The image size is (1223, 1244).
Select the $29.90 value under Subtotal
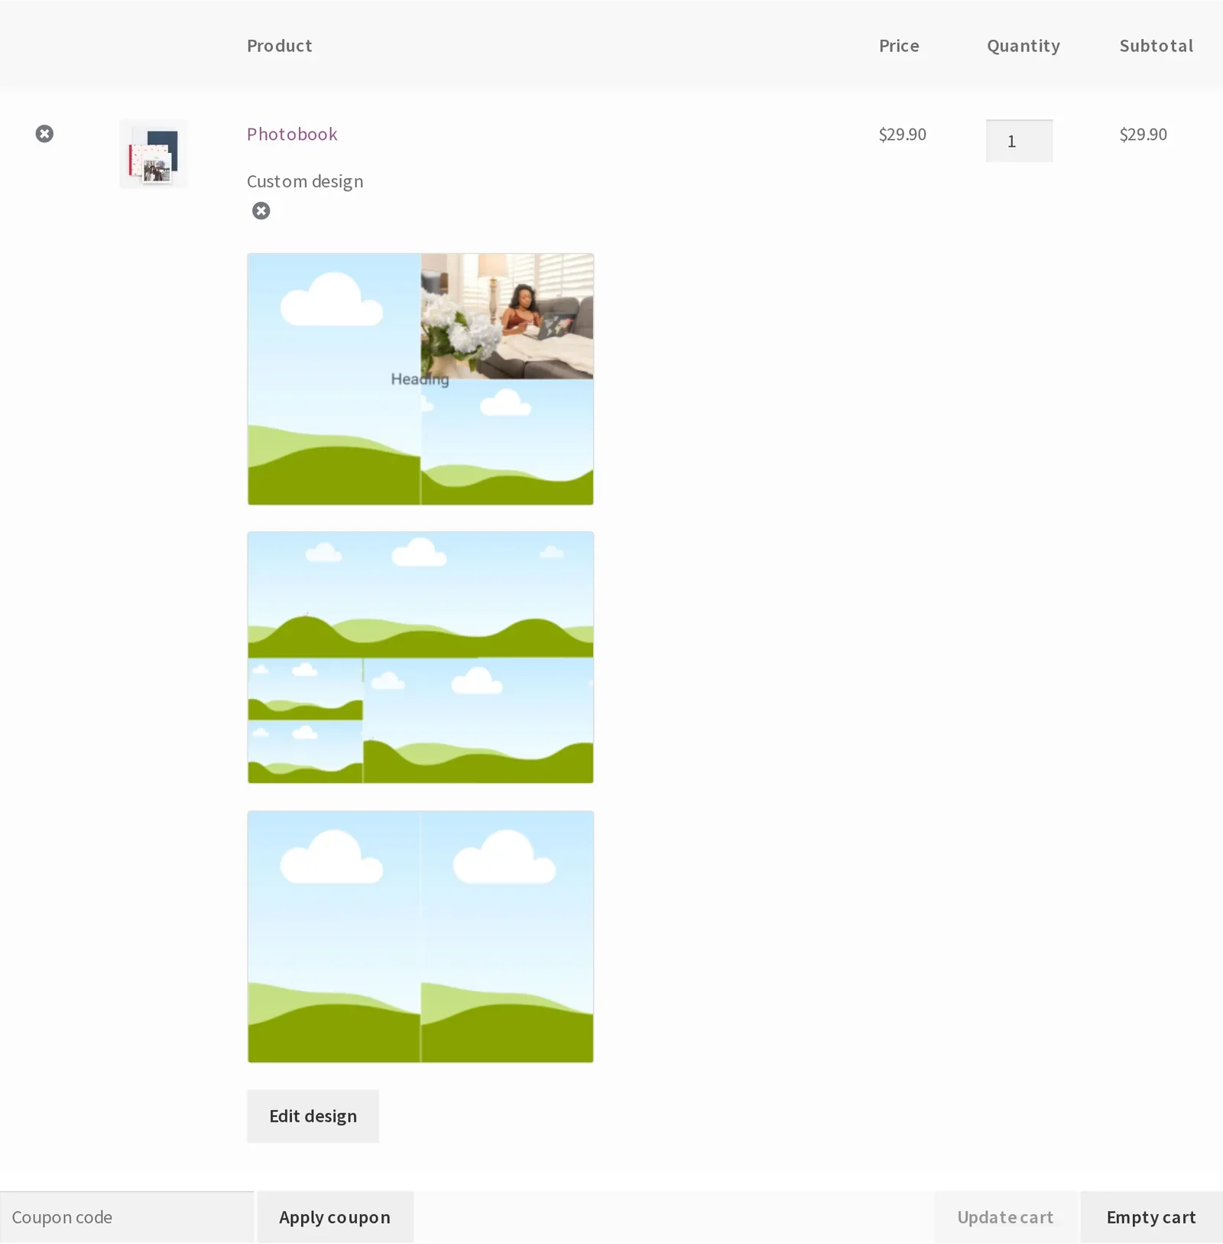point(1144,135)
